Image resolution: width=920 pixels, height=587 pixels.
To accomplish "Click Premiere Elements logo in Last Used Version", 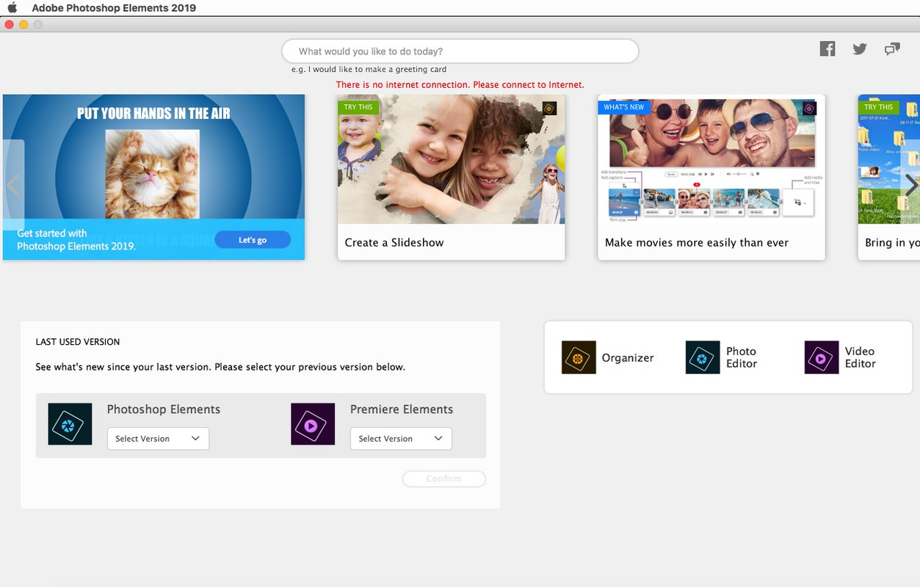I will [x=313, y=424].
